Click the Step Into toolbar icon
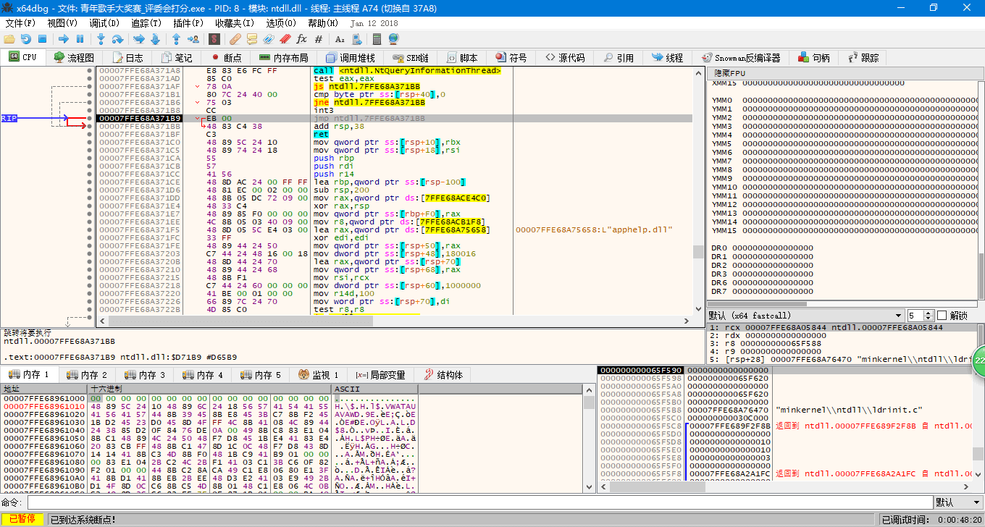Viewport: 985px width, 527px height. tap(101, 39)
